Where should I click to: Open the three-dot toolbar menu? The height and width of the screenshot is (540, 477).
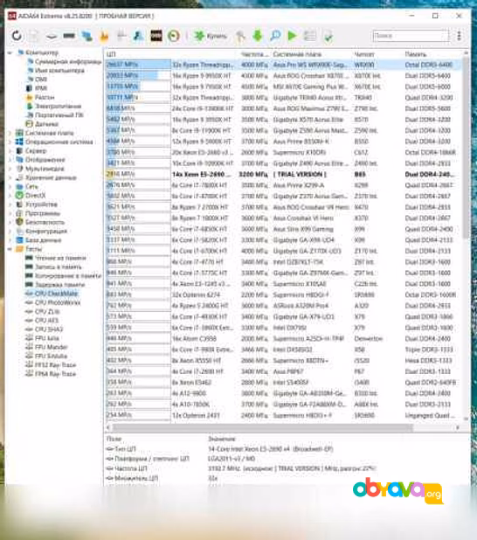[x=459, y=36]
